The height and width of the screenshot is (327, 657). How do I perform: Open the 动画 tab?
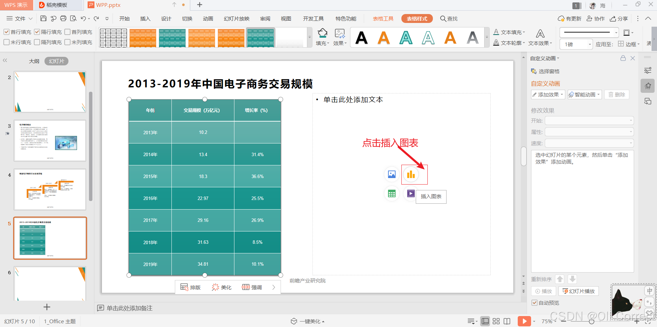coord(208,18)
